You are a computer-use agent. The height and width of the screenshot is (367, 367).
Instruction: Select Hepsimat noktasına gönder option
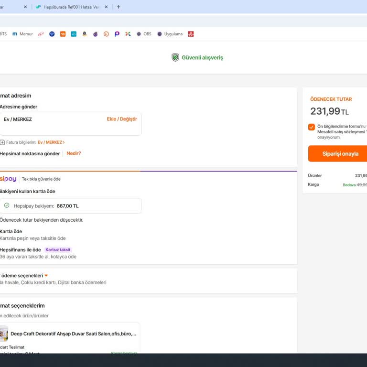tap(30, 154)
